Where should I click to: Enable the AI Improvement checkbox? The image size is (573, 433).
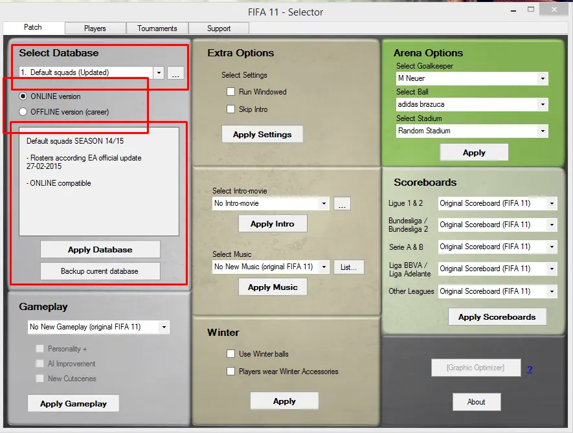[x=39, y=364]
